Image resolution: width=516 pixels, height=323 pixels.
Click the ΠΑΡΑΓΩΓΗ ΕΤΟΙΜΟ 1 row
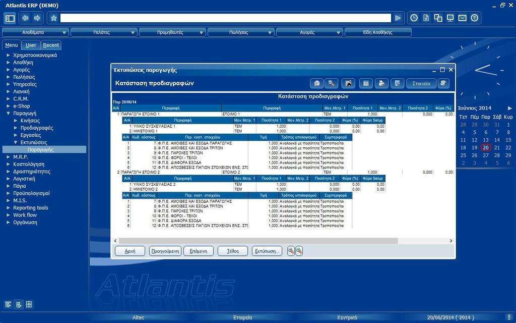coord(283,114)
